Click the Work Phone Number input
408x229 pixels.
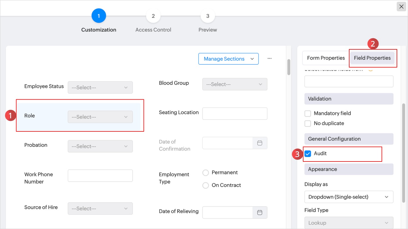click(100, 176)
